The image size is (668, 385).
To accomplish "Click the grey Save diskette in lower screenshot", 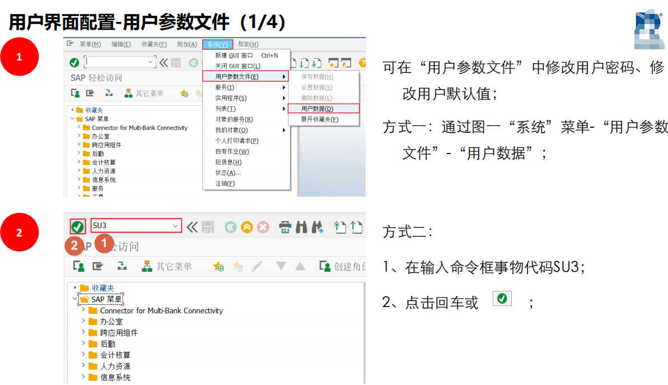I will 208,227.
